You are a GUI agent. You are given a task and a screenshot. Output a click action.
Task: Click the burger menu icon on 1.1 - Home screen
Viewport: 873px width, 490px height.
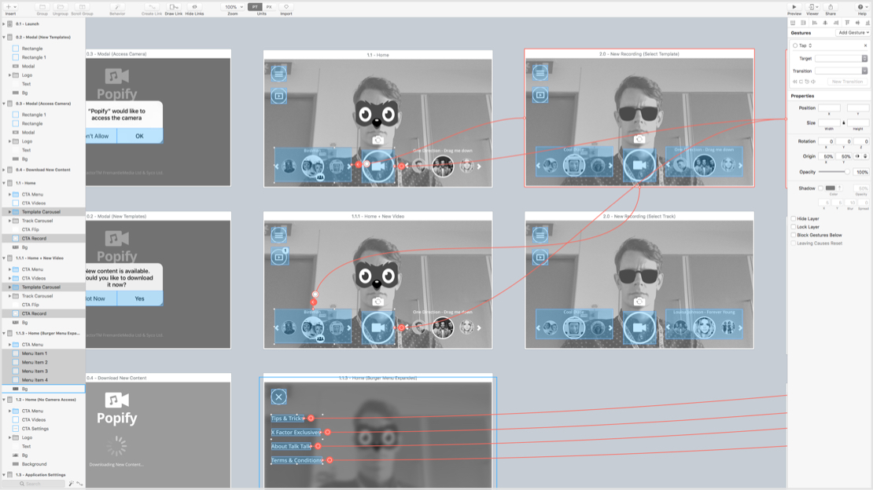(x=279, y=73)
